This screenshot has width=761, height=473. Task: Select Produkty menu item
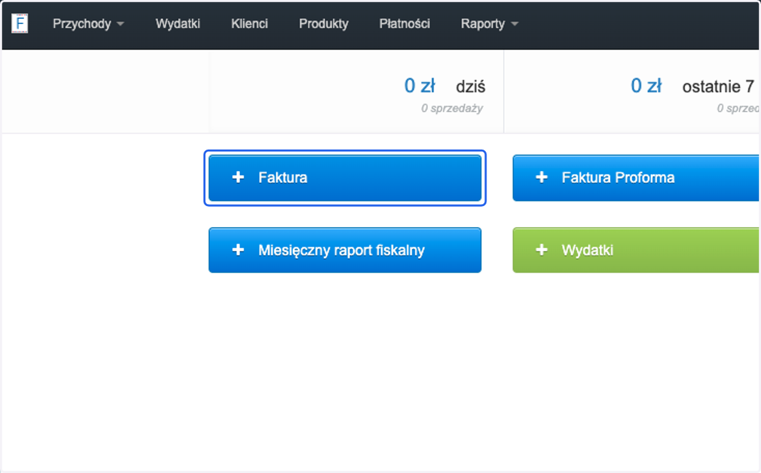(x=323, y=24)
